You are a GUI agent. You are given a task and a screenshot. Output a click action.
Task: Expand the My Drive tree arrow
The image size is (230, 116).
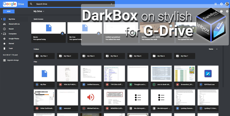2,19
